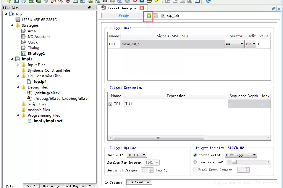This screenshot has height=188, width=283.
Task: Select the top.lpf file icon
Action: (29, 81)
